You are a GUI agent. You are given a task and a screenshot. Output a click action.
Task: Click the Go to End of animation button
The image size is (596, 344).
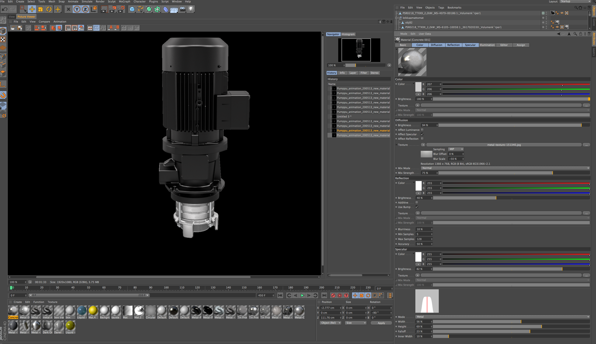pyautogui.click(x=324, y=295)
